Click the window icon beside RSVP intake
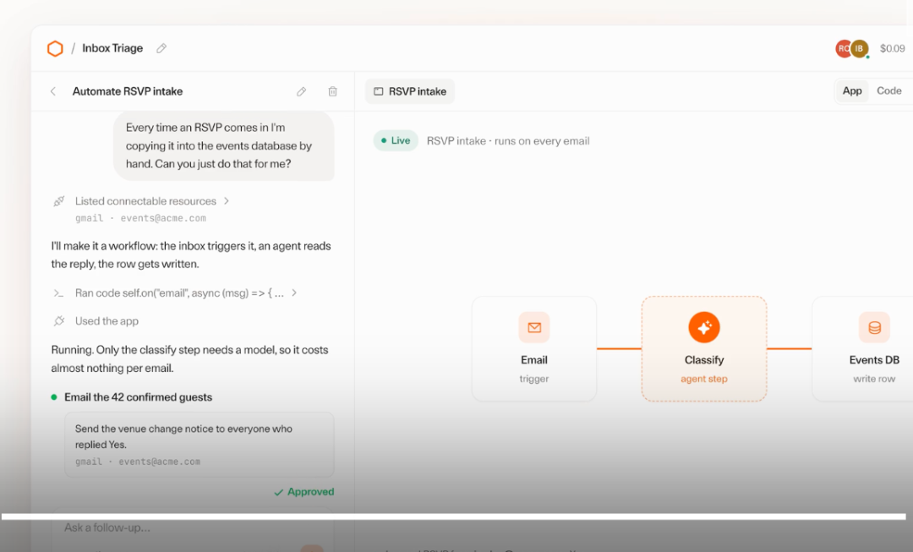This screenshot has width=913, height=552. click(379, 91)
